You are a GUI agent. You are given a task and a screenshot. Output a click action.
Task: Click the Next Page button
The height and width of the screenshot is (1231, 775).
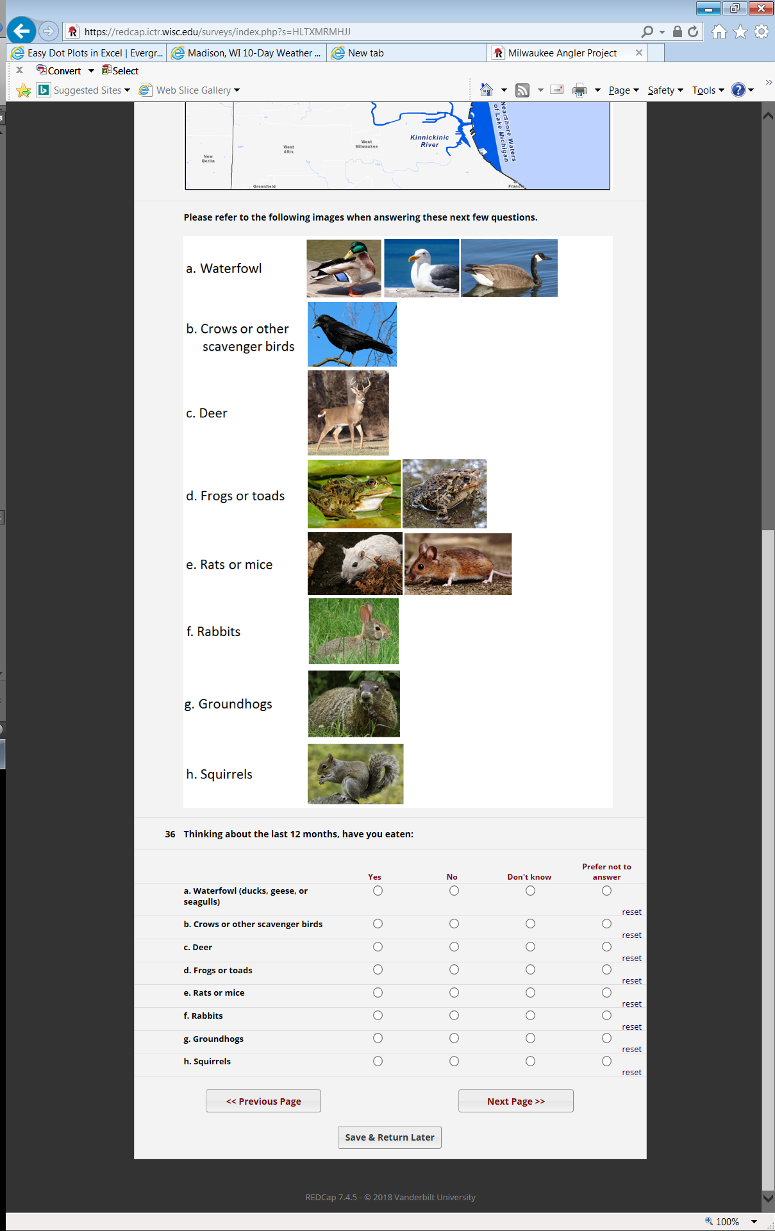[x=516, y=1101]
